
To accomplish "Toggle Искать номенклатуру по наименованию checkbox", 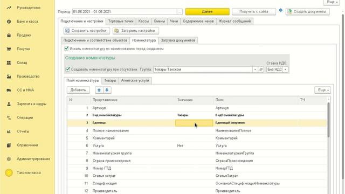I will (66, 48).
